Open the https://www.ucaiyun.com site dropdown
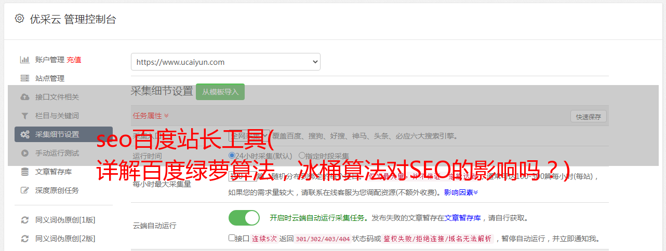Screen dimensions: 666x251 [x=225, y=62]
